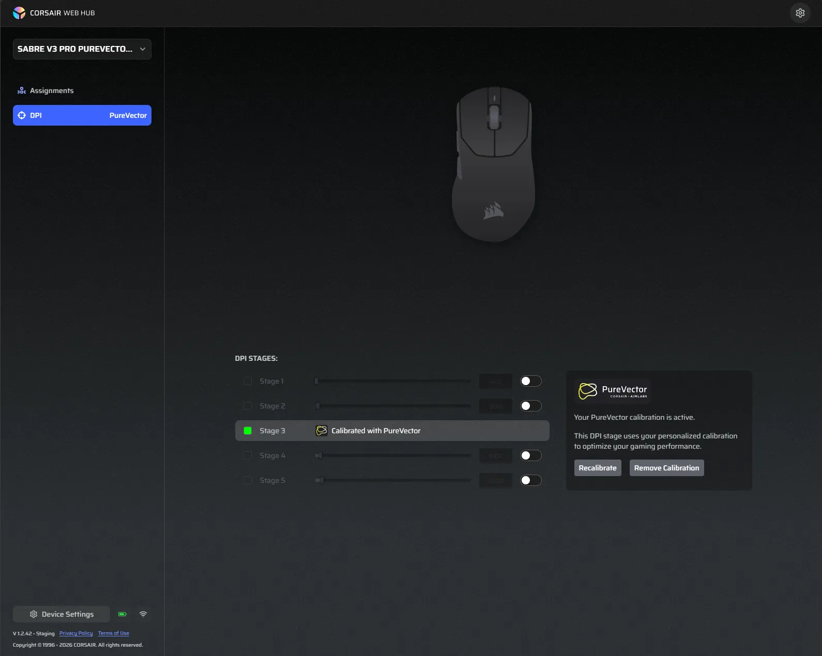Open the settings gear in the top bar
Viewport: 822px width, 656px height.
click(800, 13)
